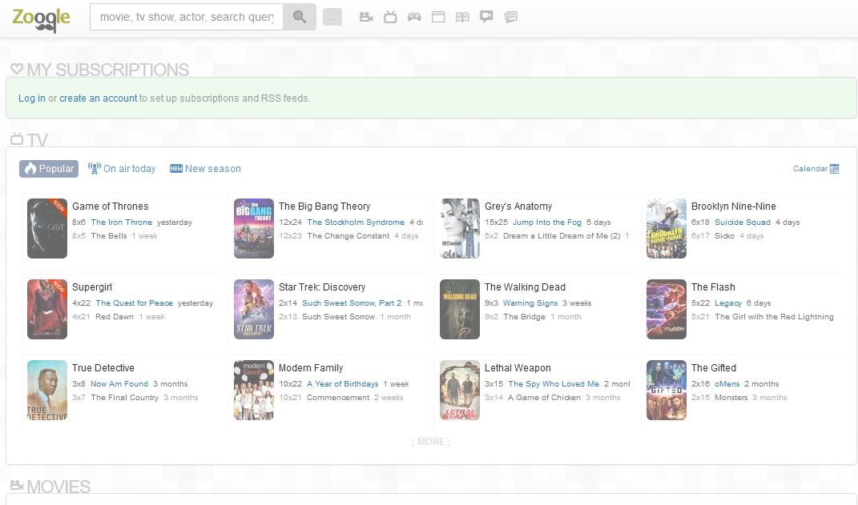Click the Calendar icon in TV panel
Viewport: 858px width, 505px height.
(834, 169)
